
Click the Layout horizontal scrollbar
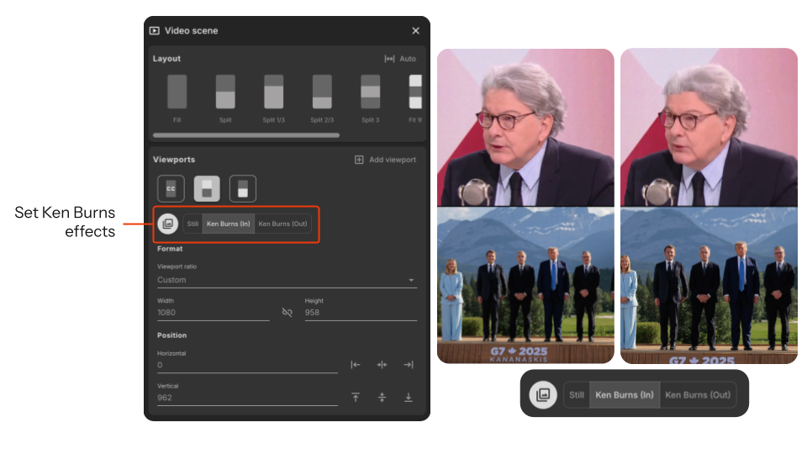coord(246,135)
